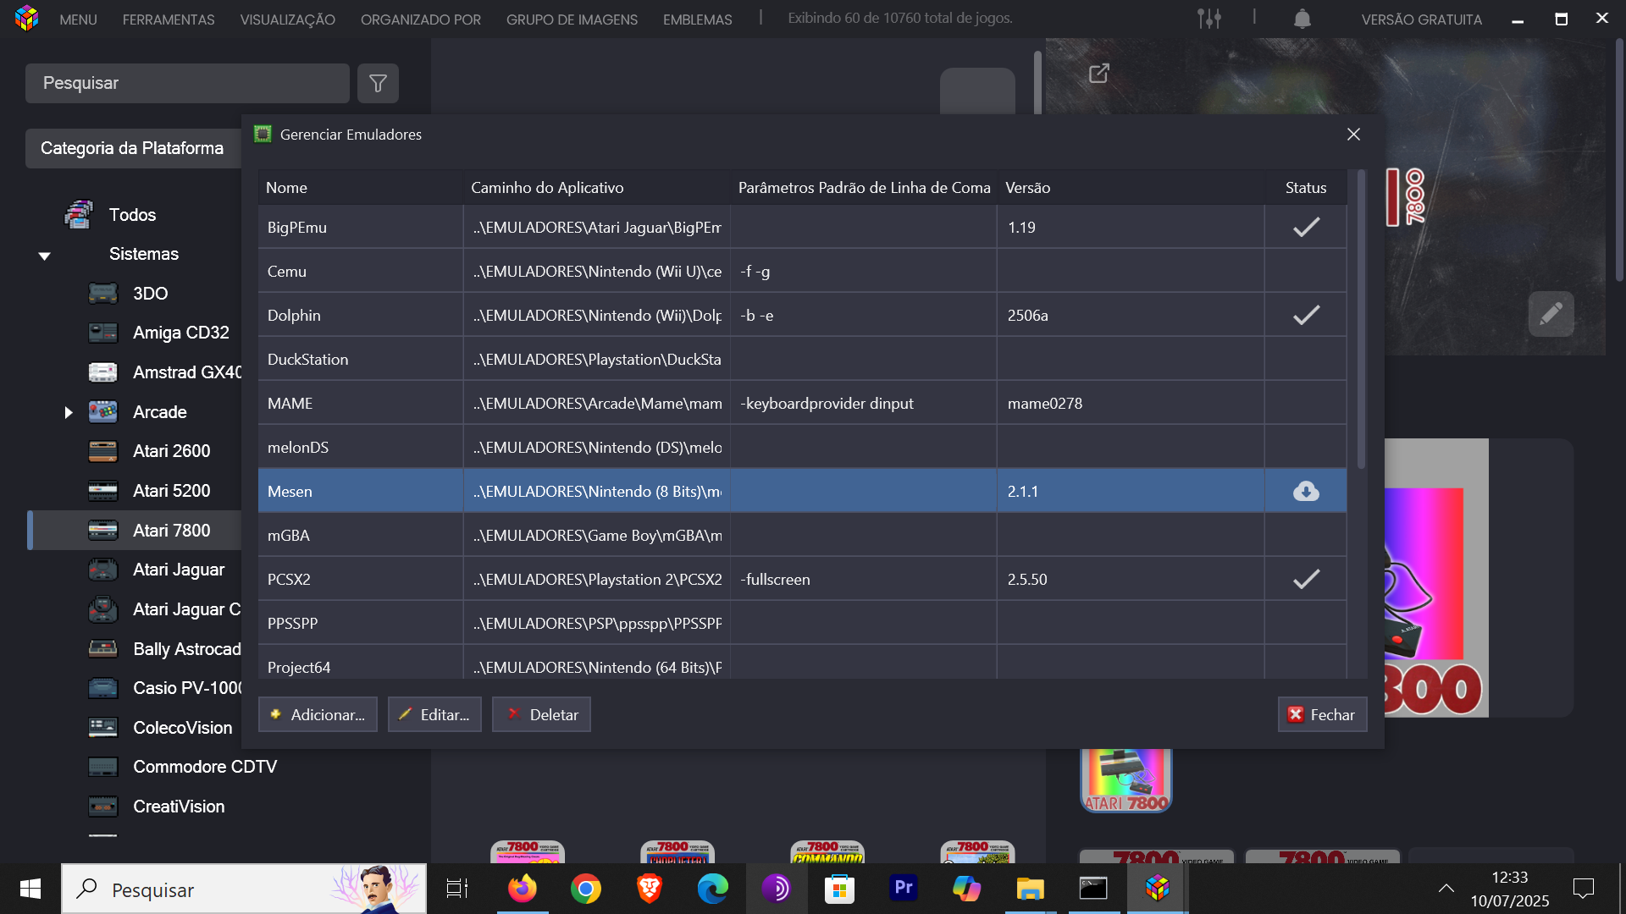Close the Gerenciar Emuladores dialog with X
Viewport: 1626px width, 914px height.
(1353, 135)
